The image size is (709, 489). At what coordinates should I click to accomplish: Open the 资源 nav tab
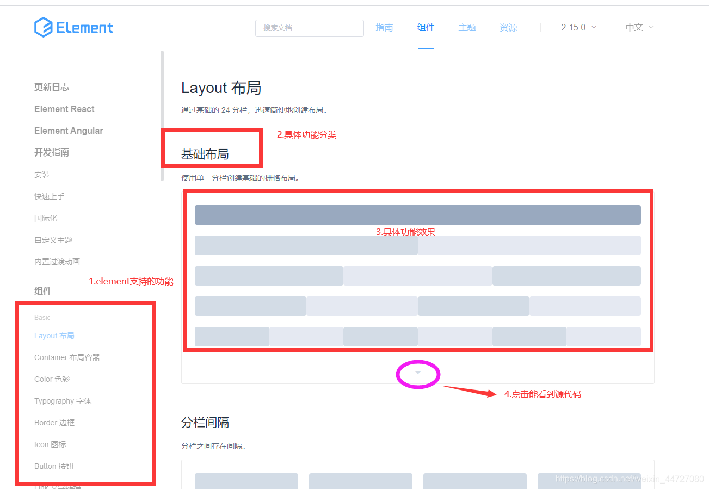[508, 27]
